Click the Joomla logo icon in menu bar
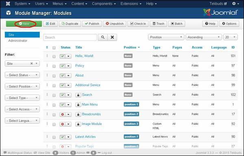 (x=8, y=4)
